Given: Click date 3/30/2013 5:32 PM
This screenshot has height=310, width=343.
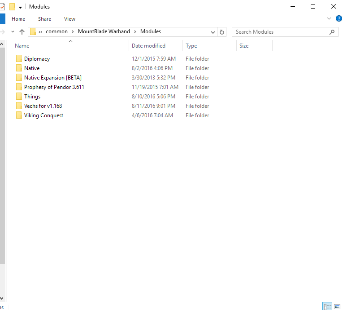Looking at the screenshot, I should pyautogui.click(x=153, y=78).
